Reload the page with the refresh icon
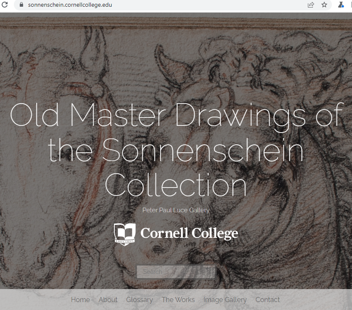 5,5
